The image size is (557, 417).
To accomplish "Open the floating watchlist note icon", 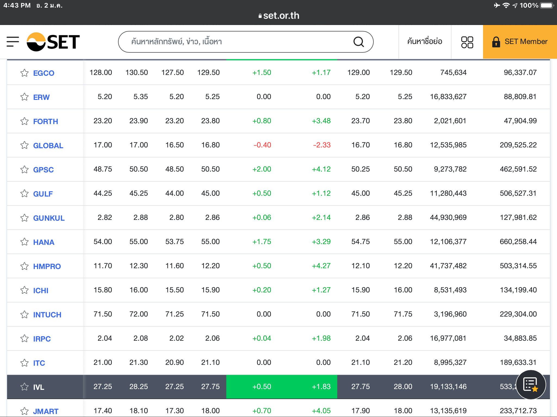I will pos(531,385).
